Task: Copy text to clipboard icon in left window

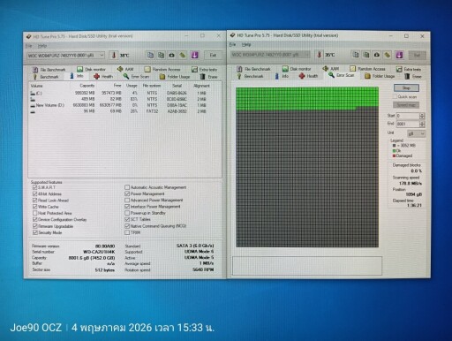Action: pyautogui.click(x=150, y=55)
